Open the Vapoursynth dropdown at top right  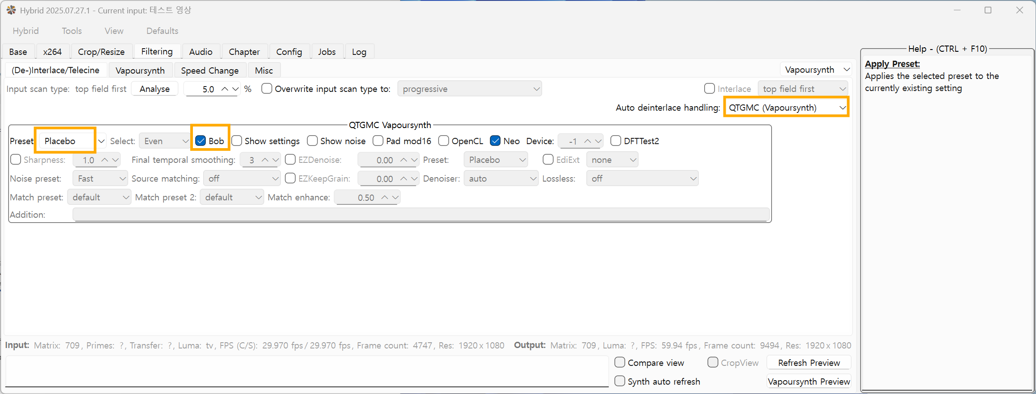click(x=816, y=70)
